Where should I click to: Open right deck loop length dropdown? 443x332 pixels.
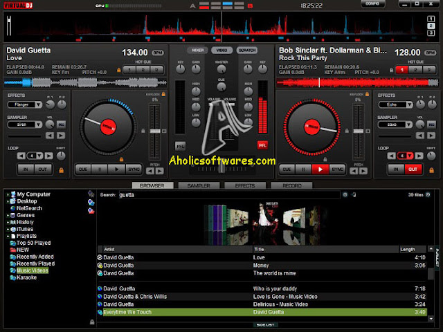point(409,156)
